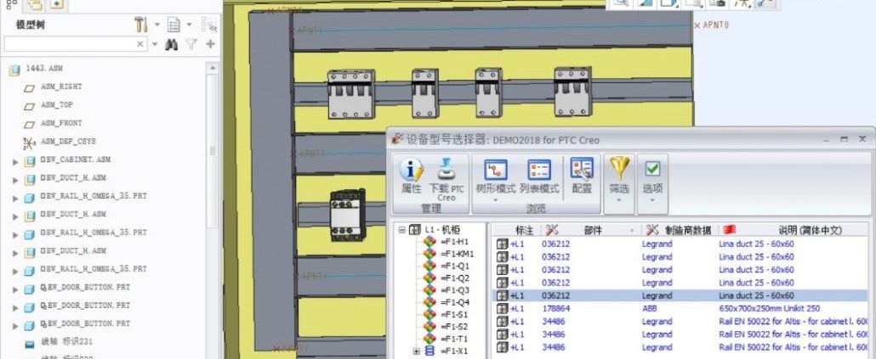
Task: Sort by the 制造商数据 column header
Action: 680,230
